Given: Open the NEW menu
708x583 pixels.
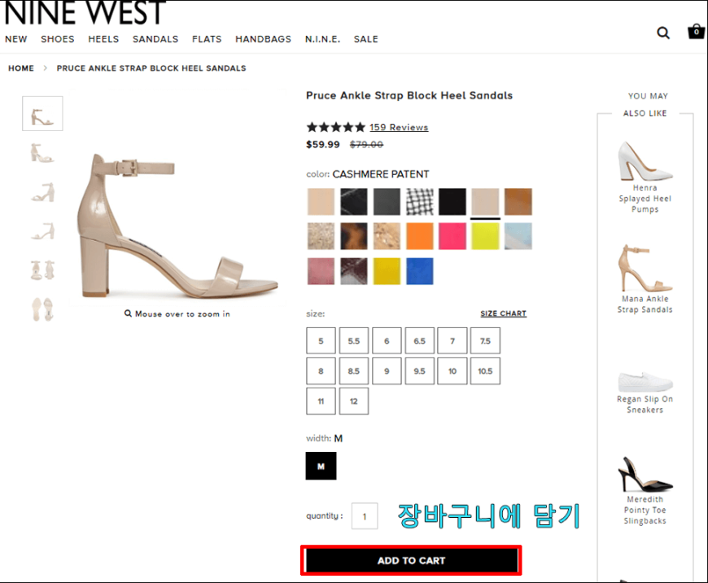Looking at the screenshot, I should click(15, 39).
